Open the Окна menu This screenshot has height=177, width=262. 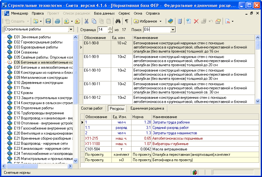138,13
